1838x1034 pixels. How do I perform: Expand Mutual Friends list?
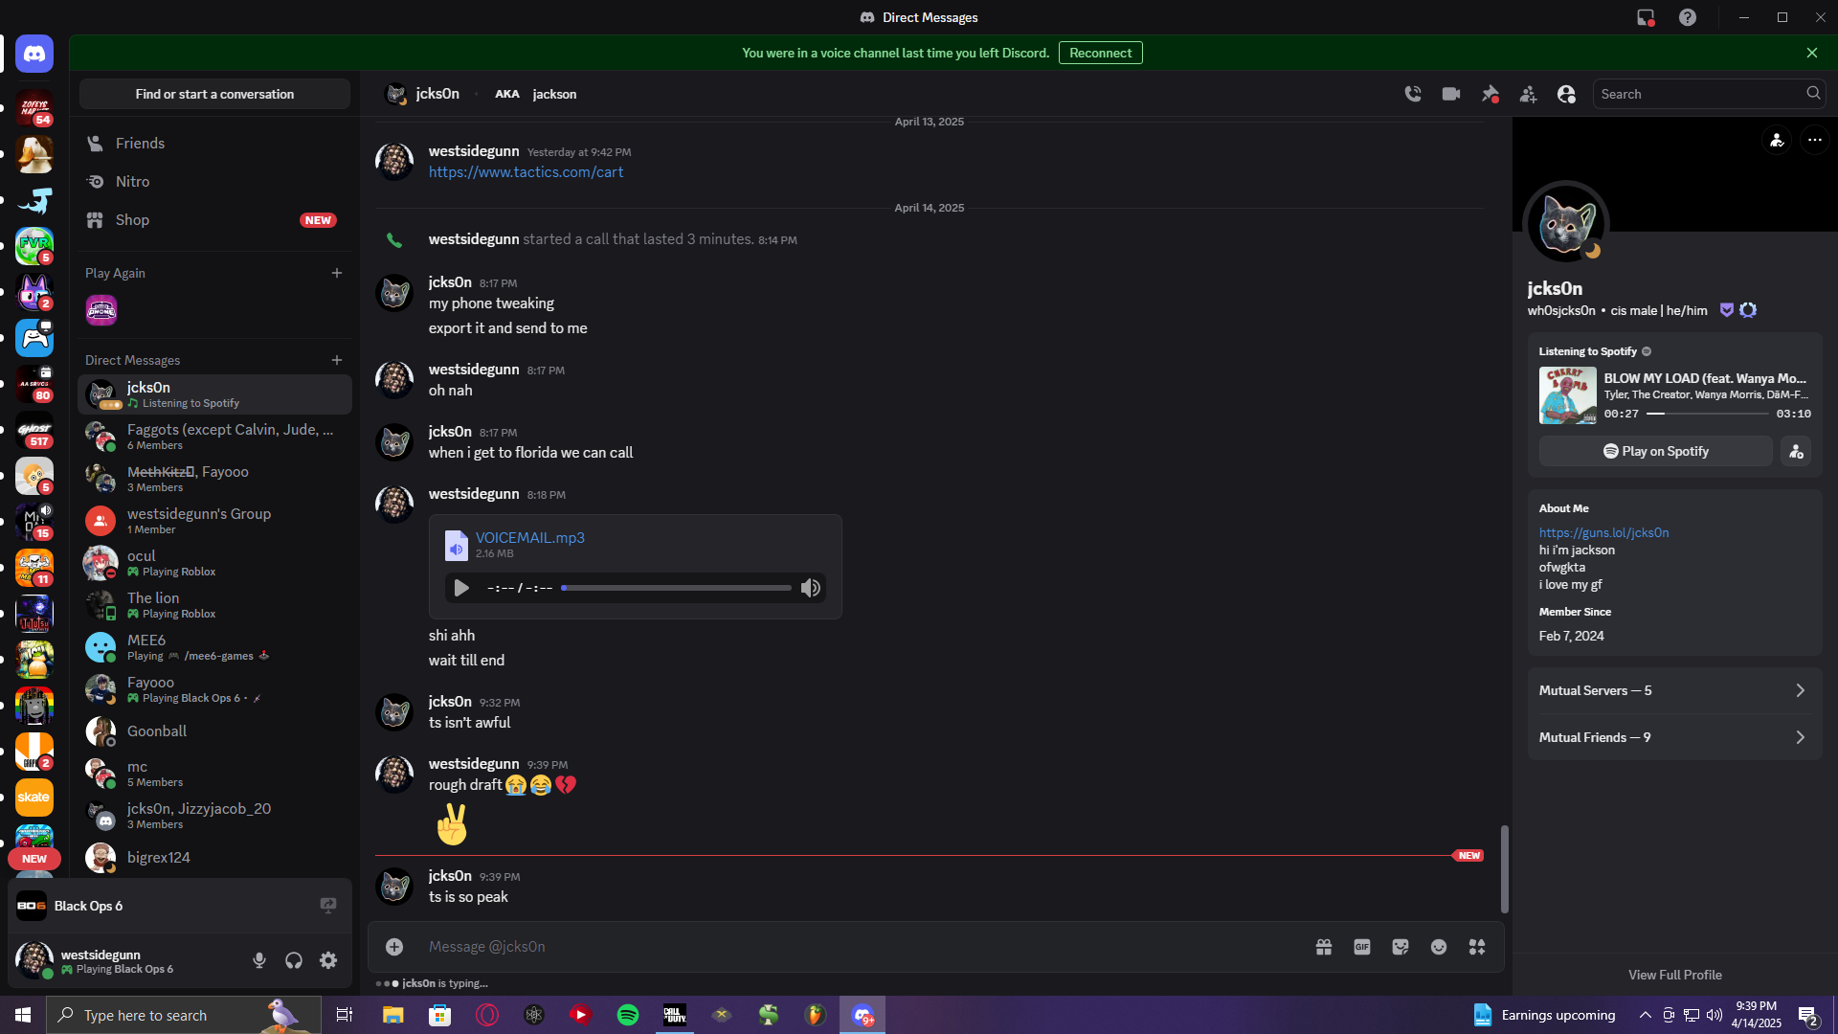[1674, 737]
